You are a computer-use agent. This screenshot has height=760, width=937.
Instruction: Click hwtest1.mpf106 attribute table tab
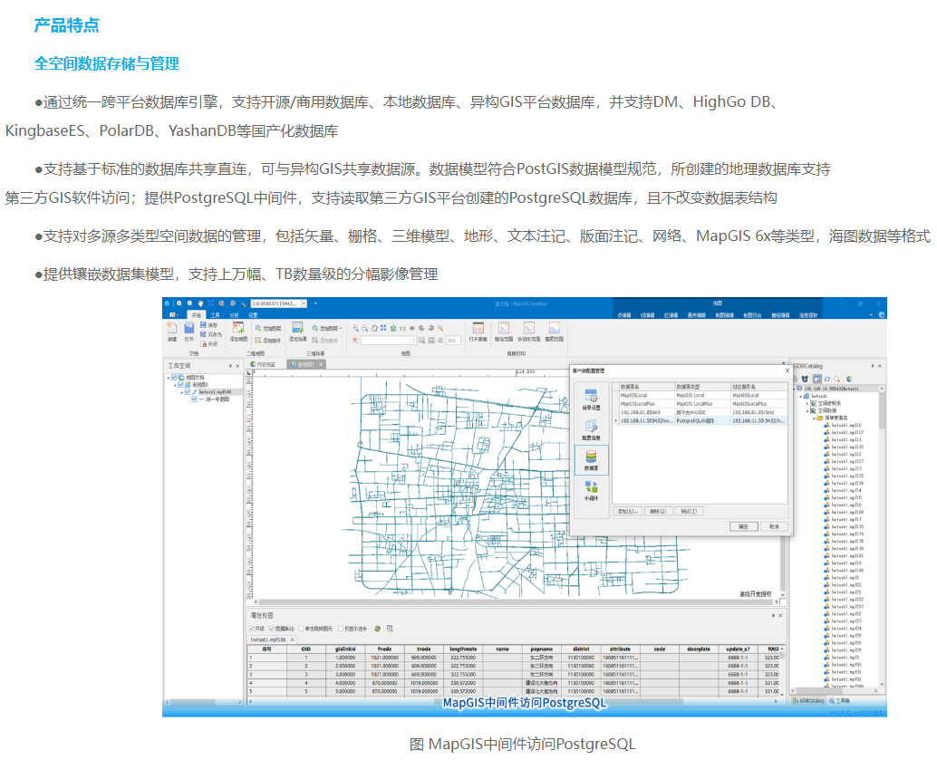pos(271,640)
